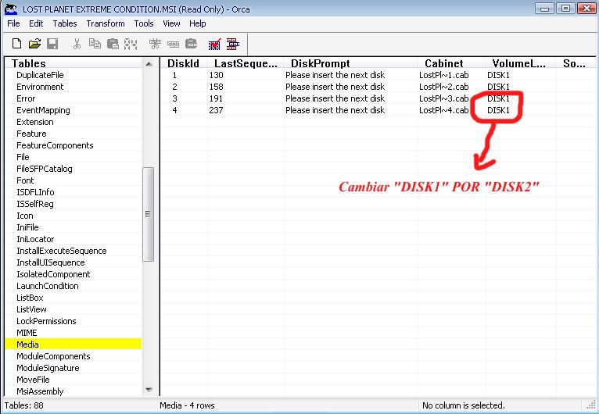Select the Font table

25,180
